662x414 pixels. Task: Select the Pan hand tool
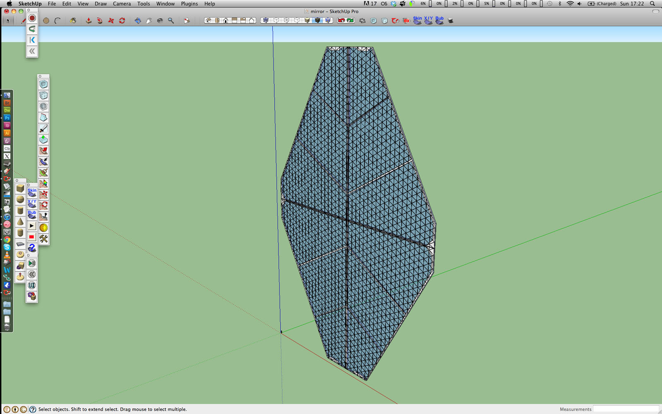pyautogui.click(x=149, y=21)
